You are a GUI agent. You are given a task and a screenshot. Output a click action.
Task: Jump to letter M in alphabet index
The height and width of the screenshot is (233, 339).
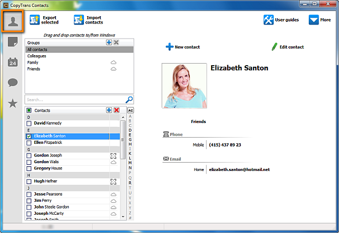click(x=130, y=163)
